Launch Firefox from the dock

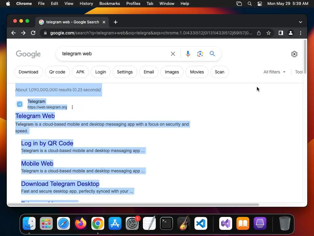coord(81,223)
